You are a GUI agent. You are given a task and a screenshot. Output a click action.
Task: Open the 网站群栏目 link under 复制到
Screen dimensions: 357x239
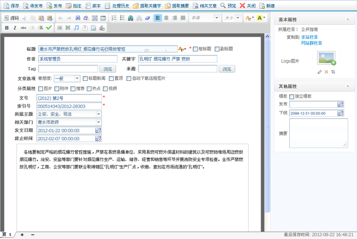pyautogui.click(x=312, y=43)
